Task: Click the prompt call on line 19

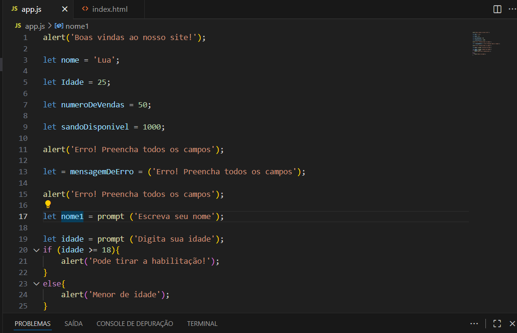Action: click(111, 239)
